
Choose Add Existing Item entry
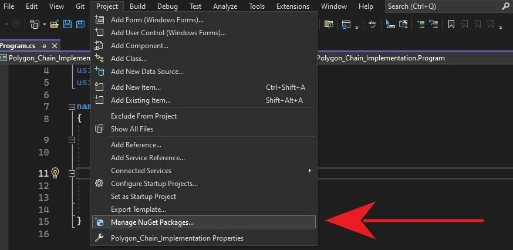click(x=204, y=100)
